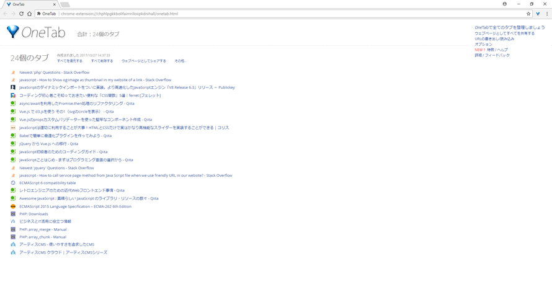Open レトロエンジニアのための近代Webフロントエンド事情 link
The image size is (552, 302).
tap(72, 190)
